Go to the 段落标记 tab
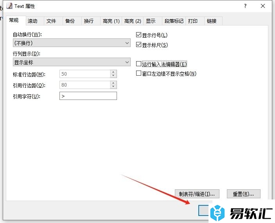 pos(174,21)
